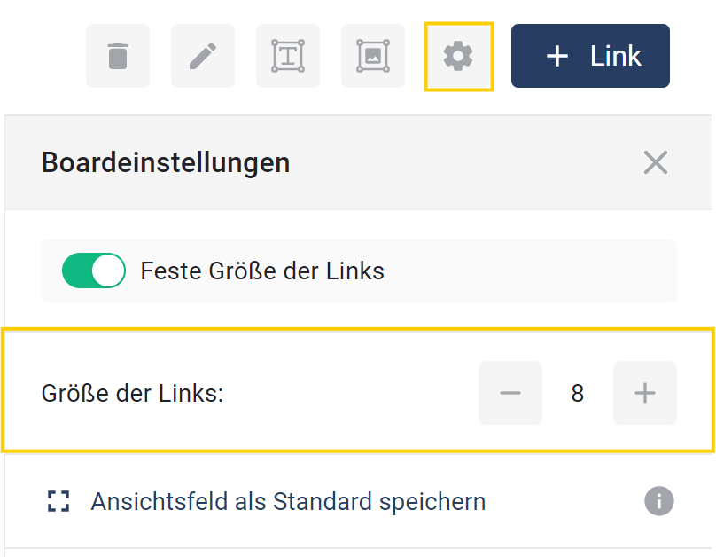Image resolution: width=716 pixels, height=557 pixels.
Task: Close the Boardeinstellungen panel
Action: (x=656, y=162)
